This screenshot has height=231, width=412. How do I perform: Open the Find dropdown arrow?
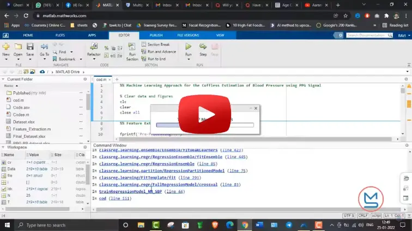point(70,52)
